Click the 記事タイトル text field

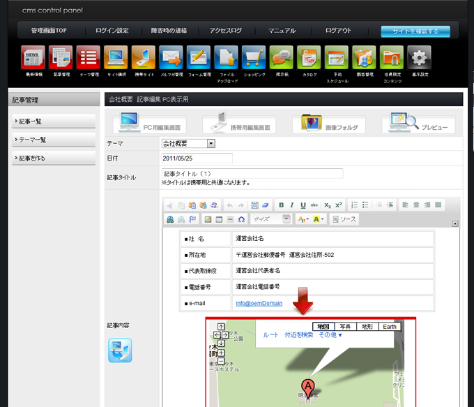[x=252, y=173]
